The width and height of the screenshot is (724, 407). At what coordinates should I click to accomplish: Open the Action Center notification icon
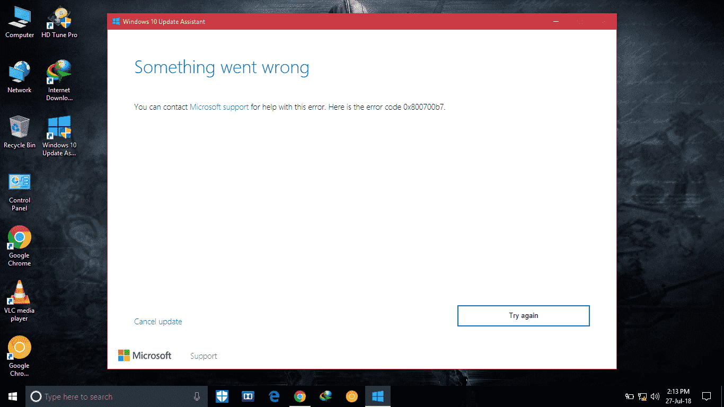coord(707,396)
